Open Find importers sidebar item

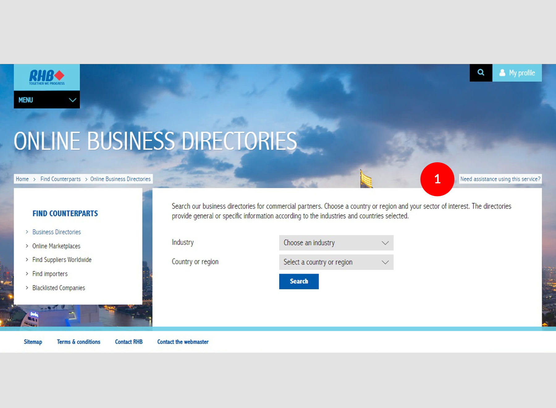[50, 274]
